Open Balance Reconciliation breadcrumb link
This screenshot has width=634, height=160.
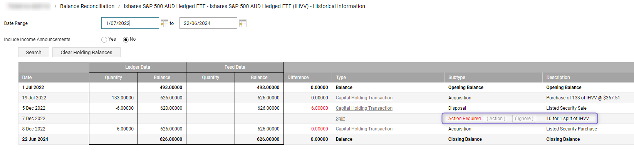[x=87, y=6]
